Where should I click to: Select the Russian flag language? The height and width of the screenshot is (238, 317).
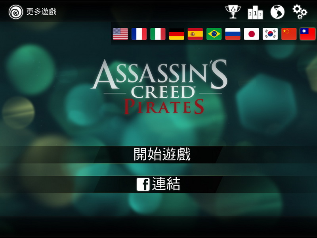(x=233, y=34)
